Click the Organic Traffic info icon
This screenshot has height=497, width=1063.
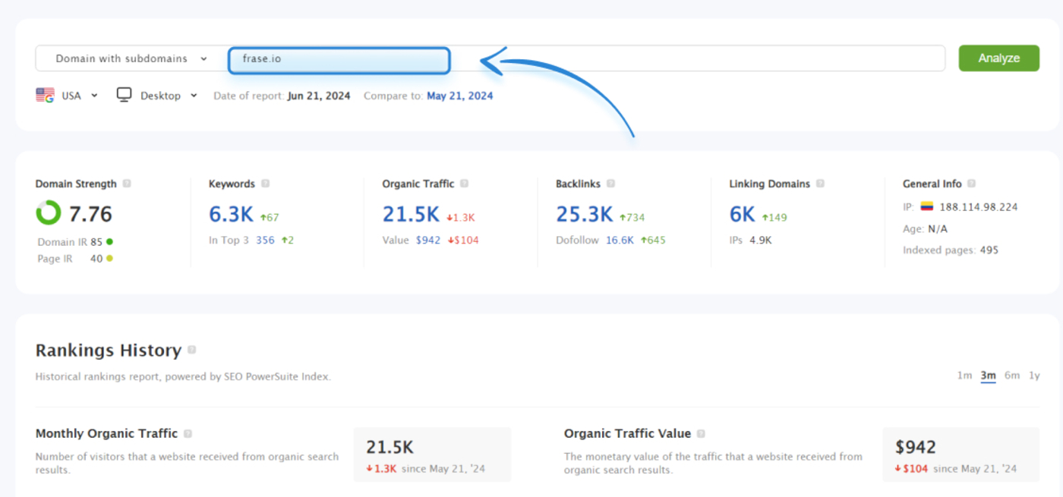coord(465,184)
